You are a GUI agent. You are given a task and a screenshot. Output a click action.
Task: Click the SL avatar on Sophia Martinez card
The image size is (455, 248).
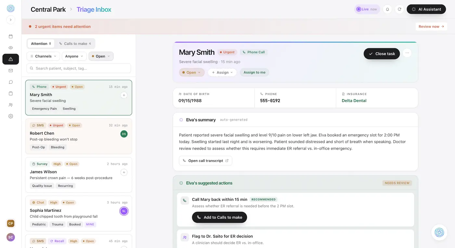pyautogui.click(x=124, y=211)
